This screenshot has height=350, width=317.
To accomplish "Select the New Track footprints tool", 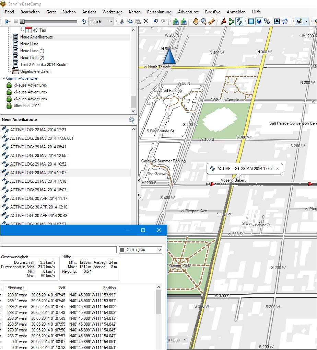I will [239, 22].
